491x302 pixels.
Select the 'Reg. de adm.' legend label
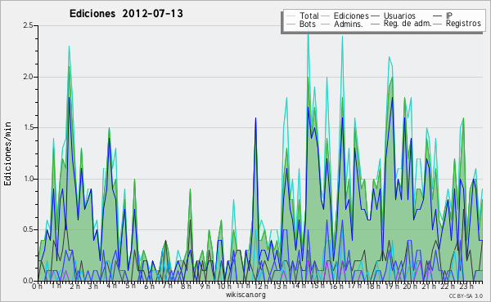(x=408, y=24)
